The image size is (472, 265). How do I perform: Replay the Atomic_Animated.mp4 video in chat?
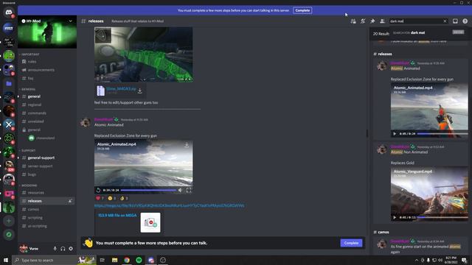[98, 190]
